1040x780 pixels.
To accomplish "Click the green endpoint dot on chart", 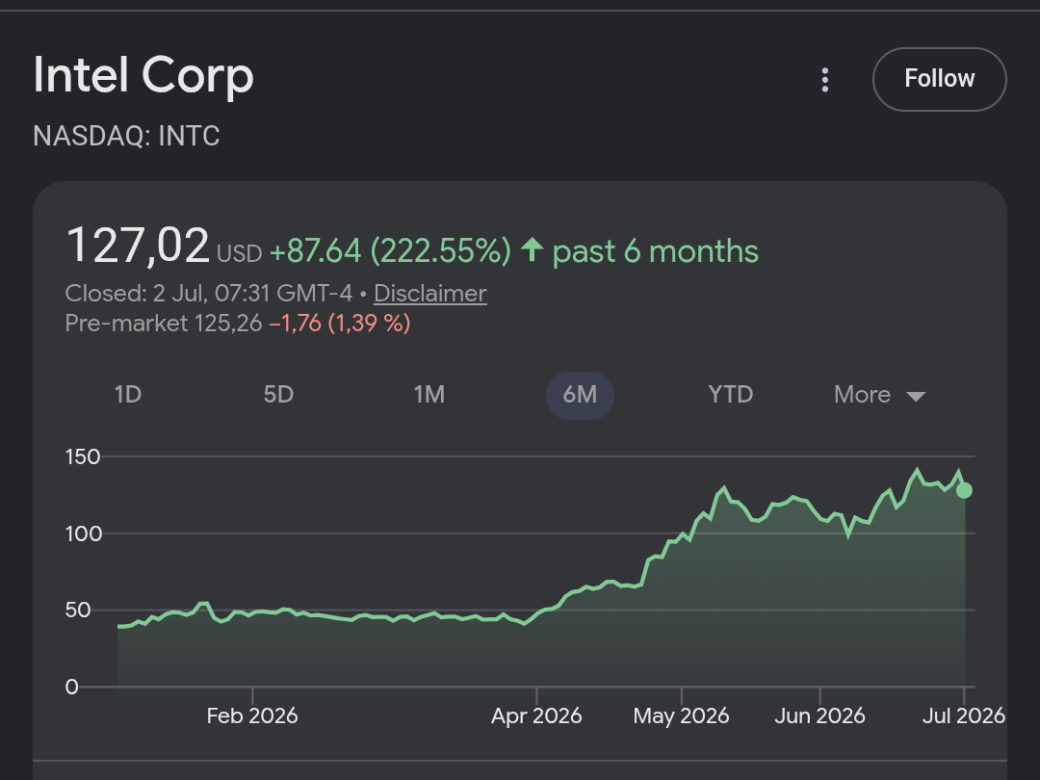I will coord(964,490).
